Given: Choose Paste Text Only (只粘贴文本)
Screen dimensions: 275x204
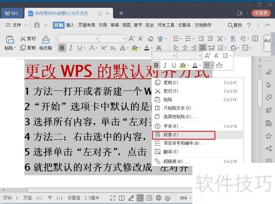Looking at the screenshot, I should (197, 108).
